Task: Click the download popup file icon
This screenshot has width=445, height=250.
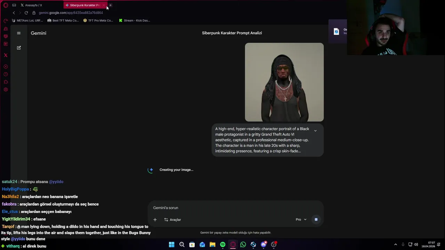Action: click(336, 31)
